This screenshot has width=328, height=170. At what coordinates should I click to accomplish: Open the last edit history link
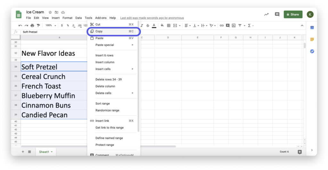(x=152, y=18)
